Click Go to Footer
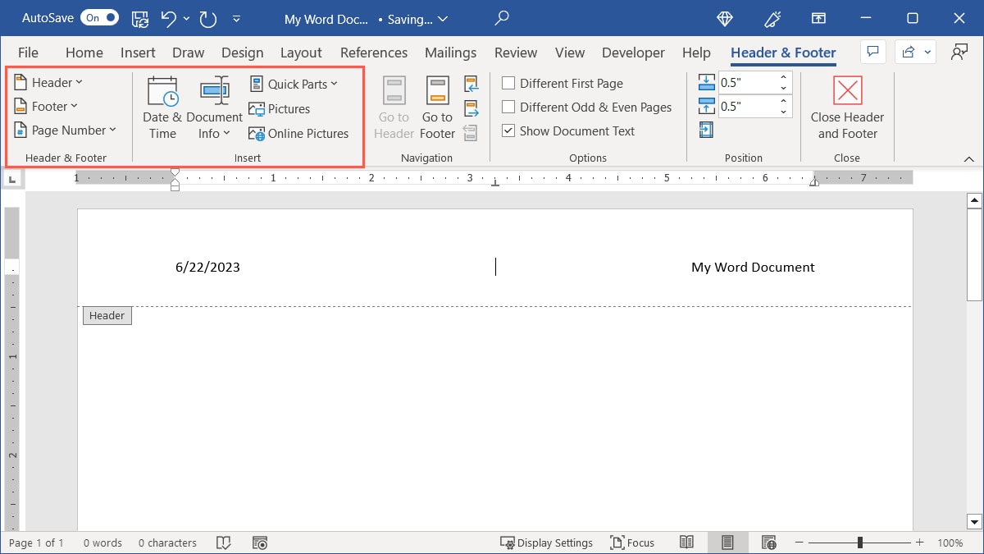This screenshot has width=984, height=554. click(436, 108)
